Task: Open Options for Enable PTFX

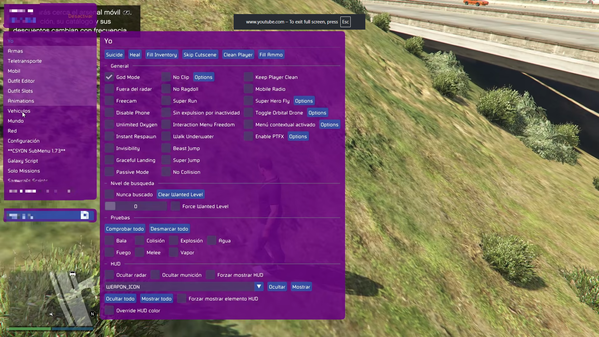Action: coord(298,136)
